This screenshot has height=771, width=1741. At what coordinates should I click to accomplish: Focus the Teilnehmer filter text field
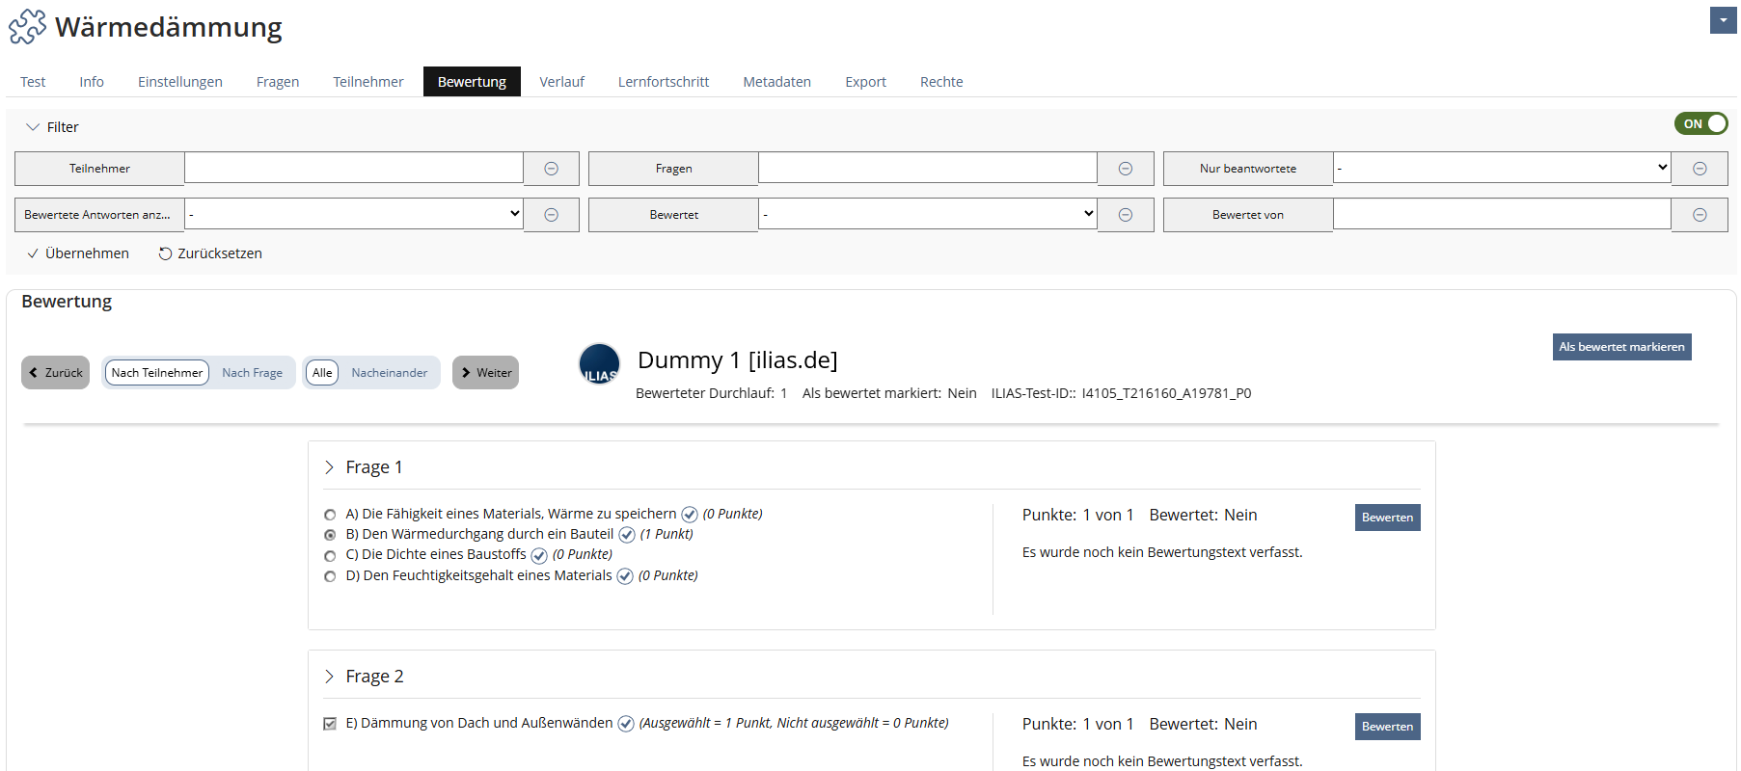[354, 168]
